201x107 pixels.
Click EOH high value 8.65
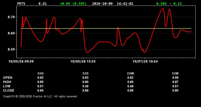40,82
